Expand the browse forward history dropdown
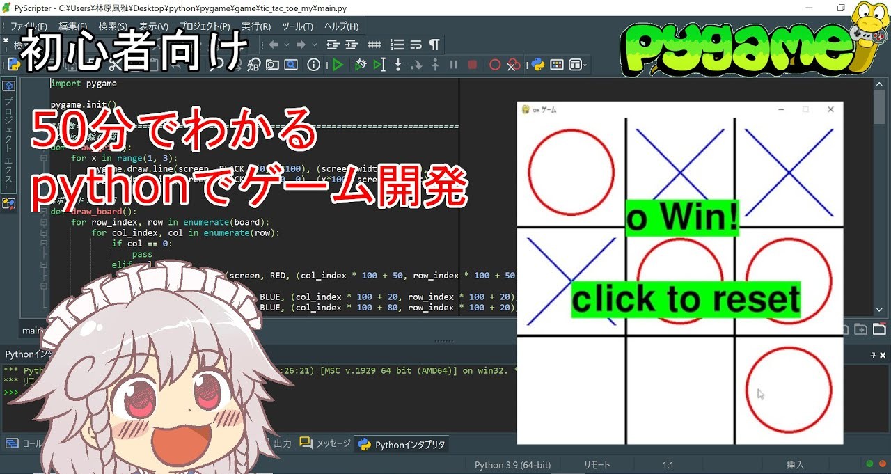The image size is (891, 474). (313, 45)
